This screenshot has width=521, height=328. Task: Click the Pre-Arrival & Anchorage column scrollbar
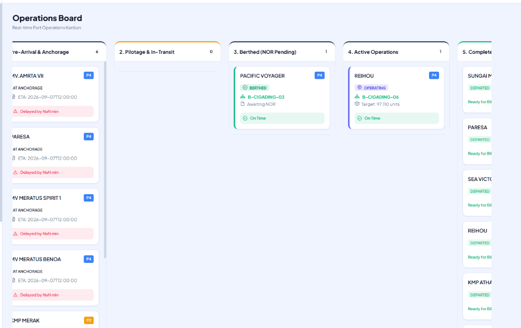click(x=105, y=159)
